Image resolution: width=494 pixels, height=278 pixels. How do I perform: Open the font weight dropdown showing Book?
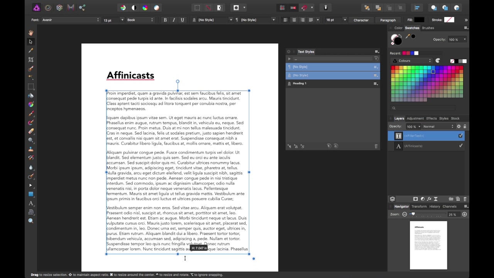point(140,20)
